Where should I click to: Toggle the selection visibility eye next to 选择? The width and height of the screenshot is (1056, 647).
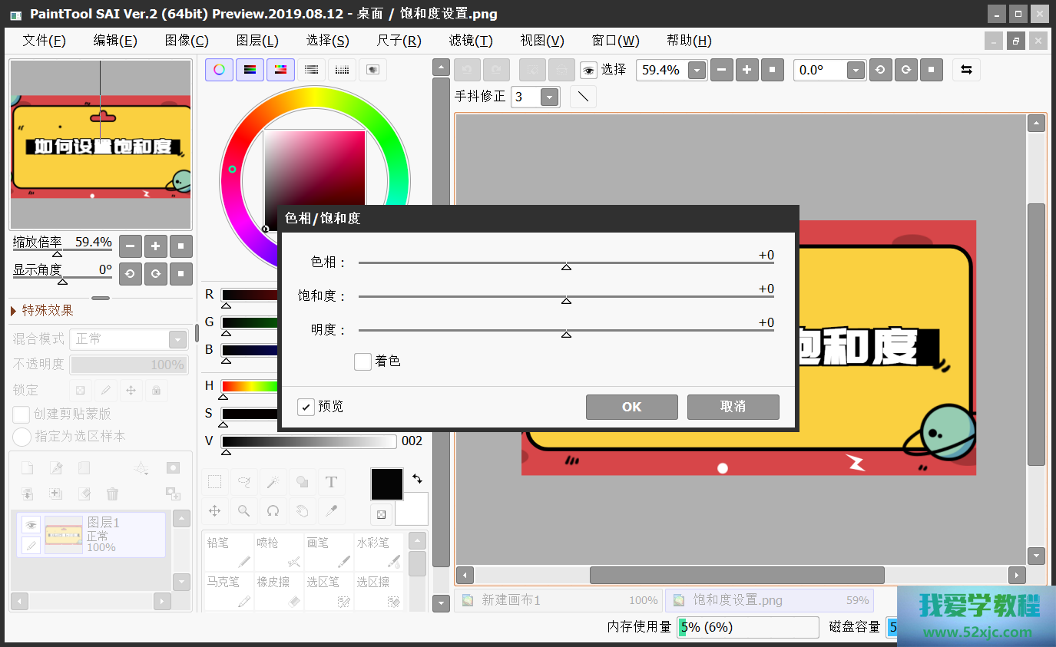click(x=588, y=71)
